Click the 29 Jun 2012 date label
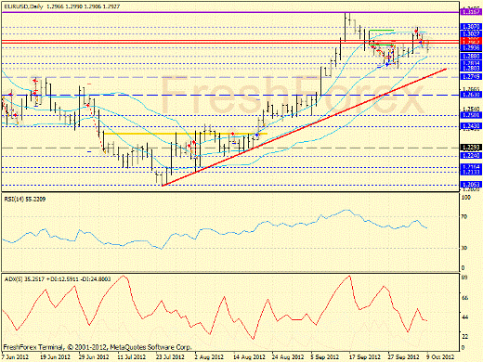Image resolution: width=483 pixels, height=362 pixels. click(94, 356)
